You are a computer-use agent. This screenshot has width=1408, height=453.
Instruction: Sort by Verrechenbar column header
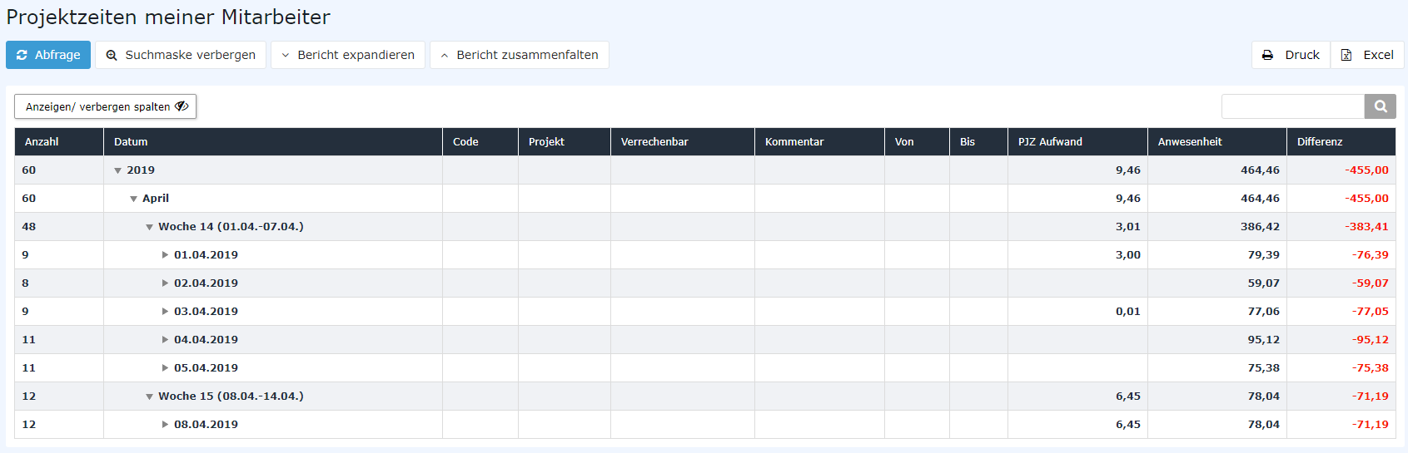pos(683,142)
